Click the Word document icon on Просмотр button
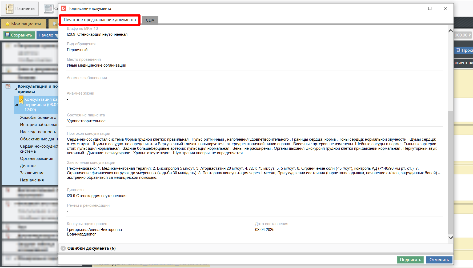 [x=458, y=50]
